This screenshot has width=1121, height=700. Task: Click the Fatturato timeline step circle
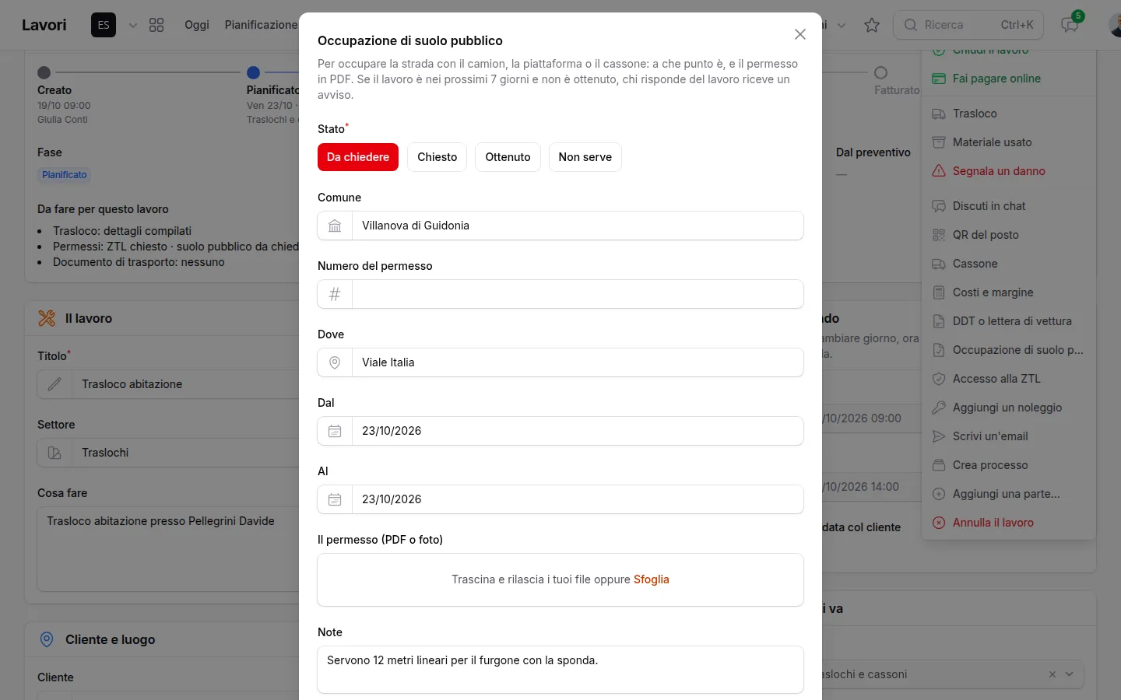(x=880, y=72)
